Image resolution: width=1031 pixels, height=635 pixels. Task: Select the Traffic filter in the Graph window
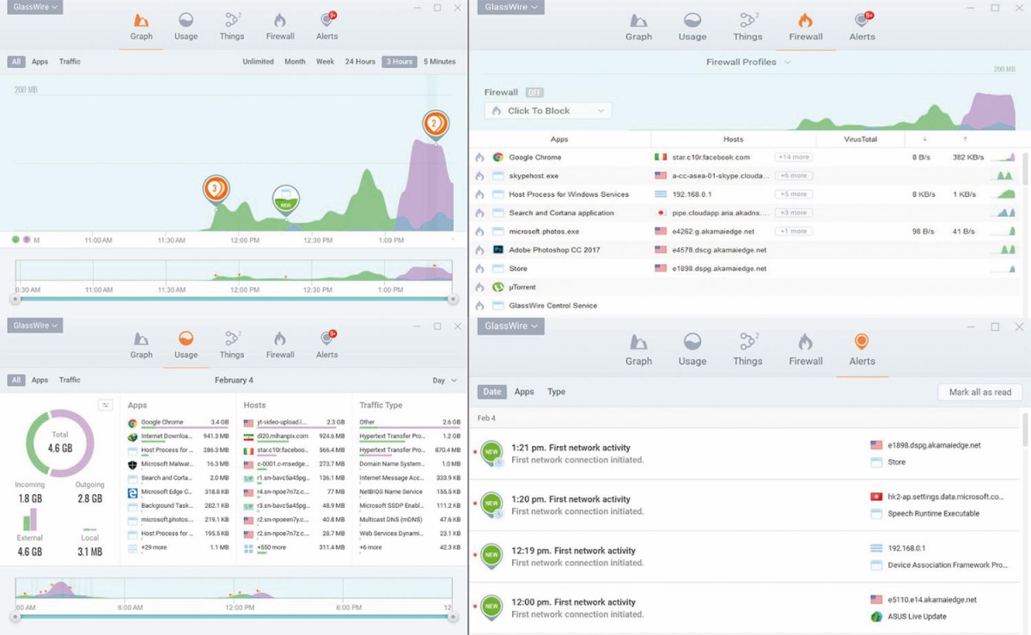[x=70, y=62]
